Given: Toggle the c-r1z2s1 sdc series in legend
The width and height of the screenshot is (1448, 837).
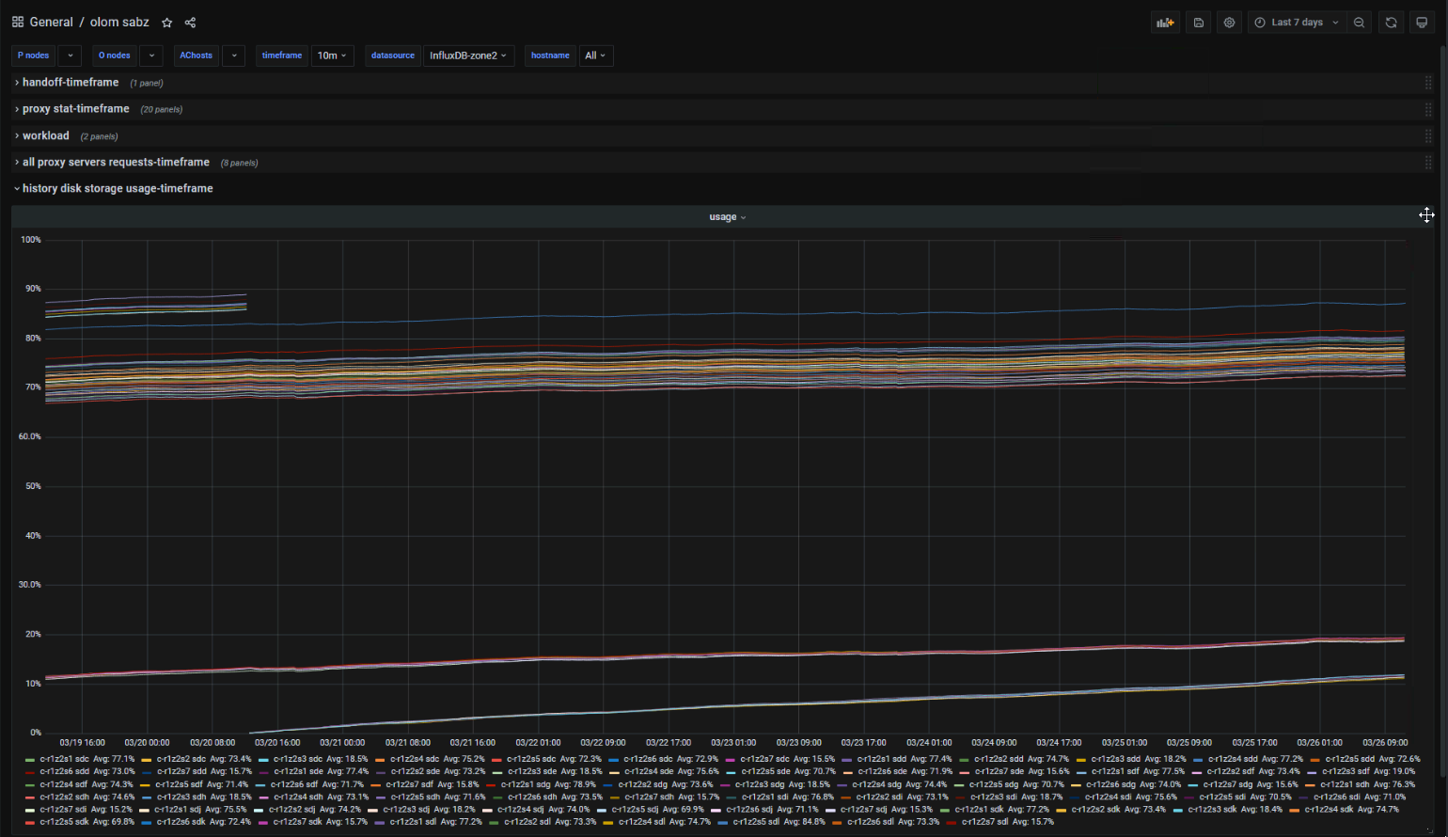Looking at the screenshot, I should [64, 759].
